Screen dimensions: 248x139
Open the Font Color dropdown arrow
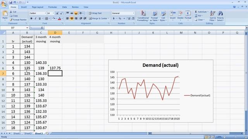pyautogui.click(x=62, y=19)
